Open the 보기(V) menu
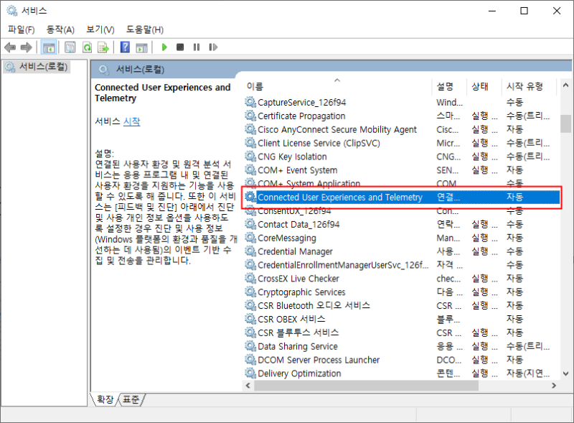574x423 pixels. pos(100,29)
